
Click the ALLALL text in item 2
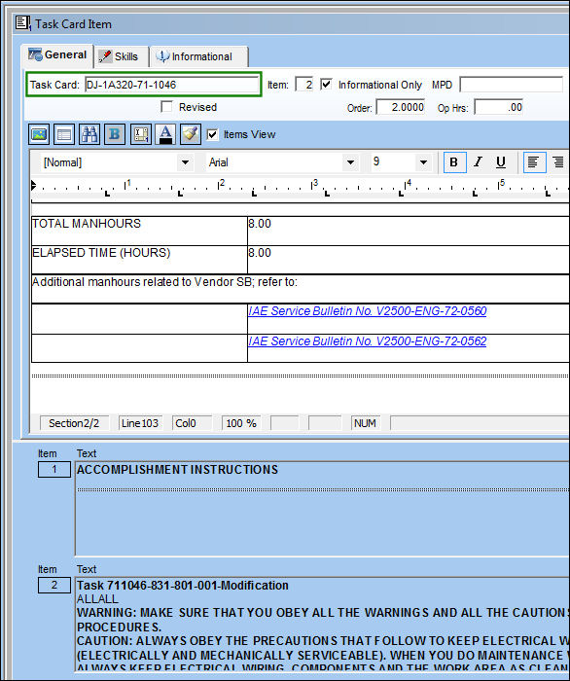(97, 599)
